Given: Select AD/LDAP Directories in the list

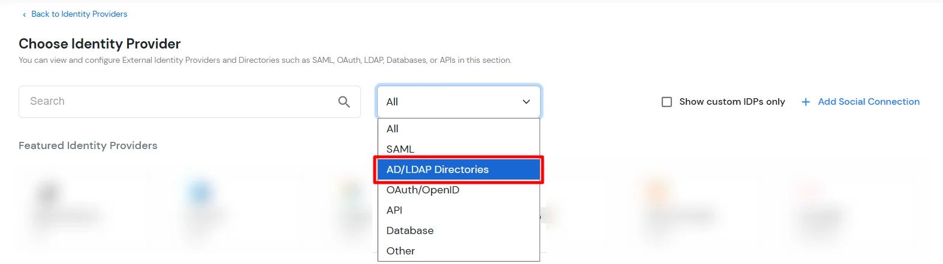Looking at the screenshot, I should coord(438,169).
